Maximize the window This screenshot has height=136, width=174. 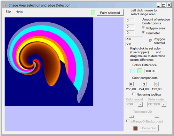164,5
